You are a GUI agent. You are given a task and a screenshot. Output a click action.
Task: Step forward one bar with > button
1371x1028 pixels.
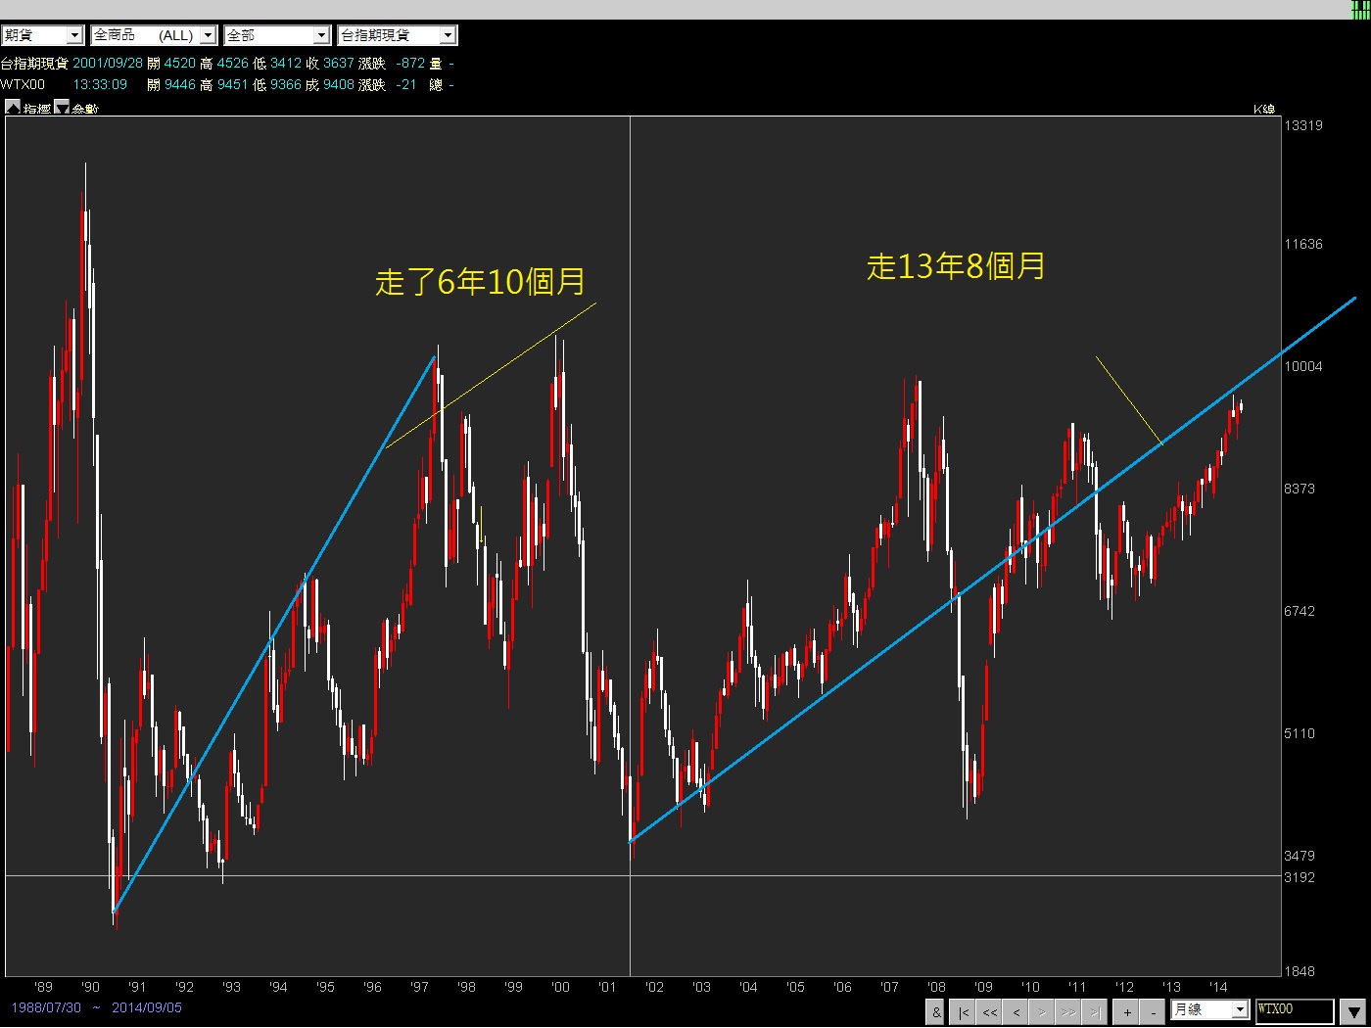click(x=1042, y=1012)
